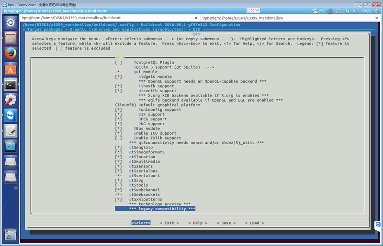Open TeamViewer icon in dock

[11, 116]
